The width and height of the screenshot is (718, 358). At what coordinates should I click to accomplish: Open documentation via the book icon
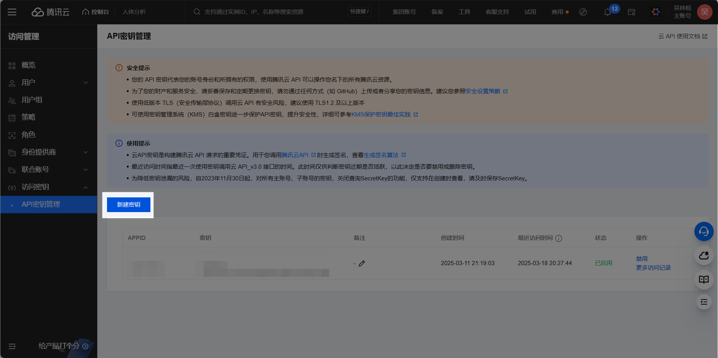tap(704, 279)
